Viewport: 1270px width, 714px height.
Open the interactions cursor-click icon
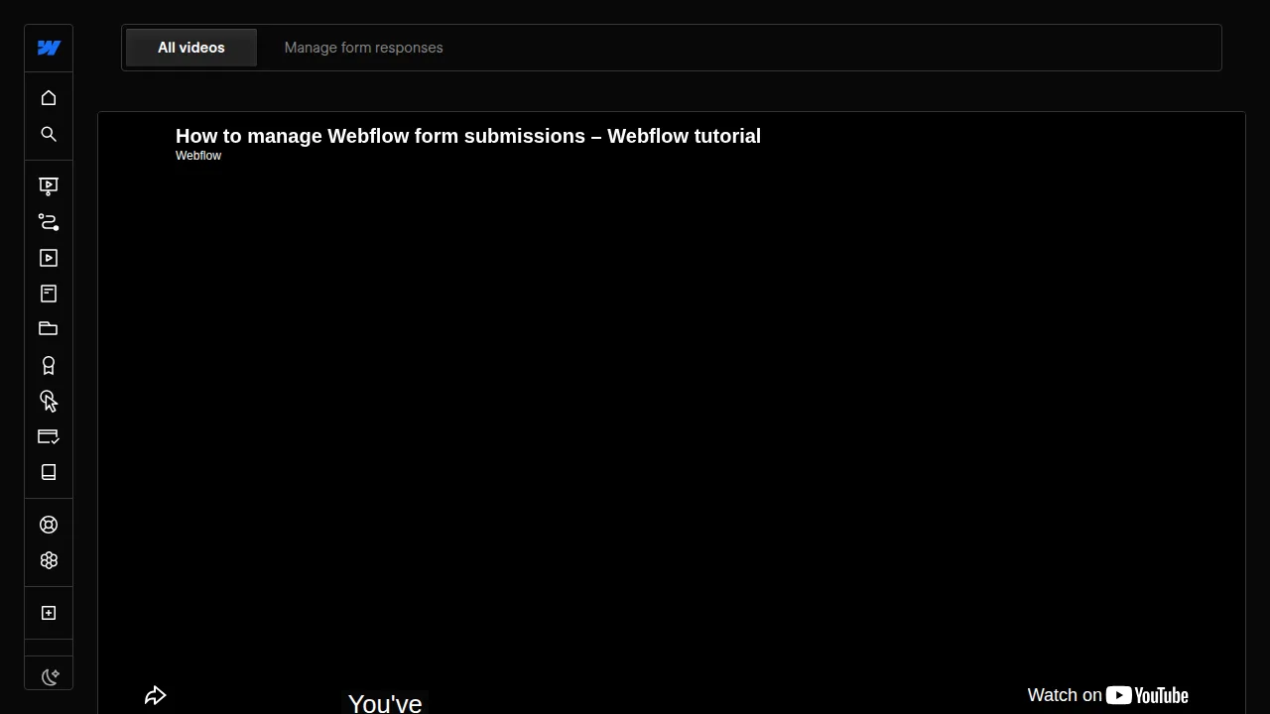click(x=49, y=401)
